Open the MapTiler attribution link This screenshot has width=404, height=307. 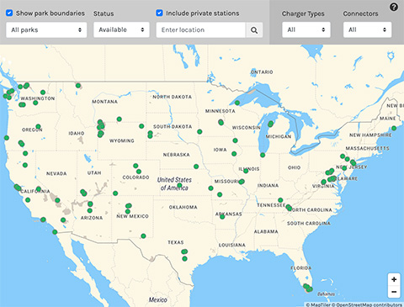(x=318, y=304)
